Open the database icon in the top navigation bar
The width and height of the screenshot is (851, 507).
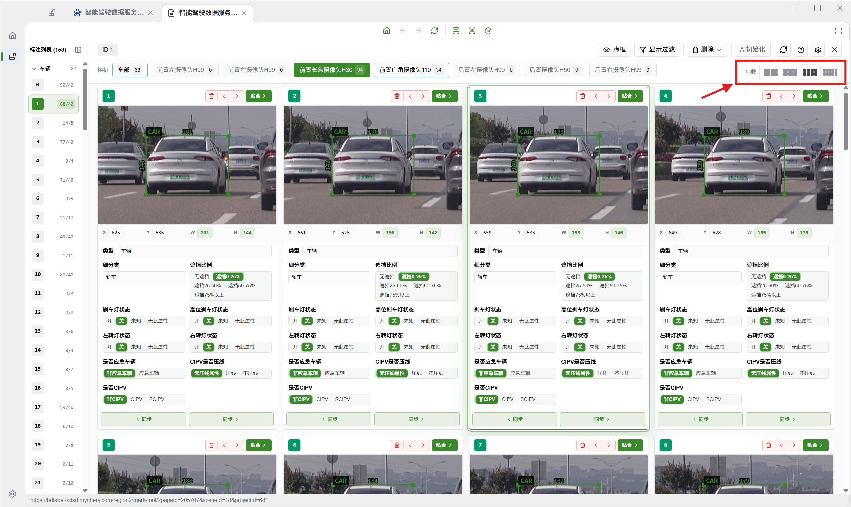456,31
